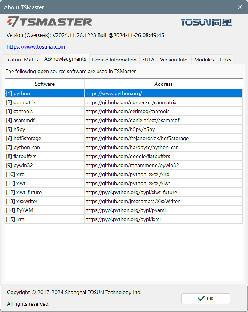Click the mhammond/pywin32 address cell

point(163,165)
